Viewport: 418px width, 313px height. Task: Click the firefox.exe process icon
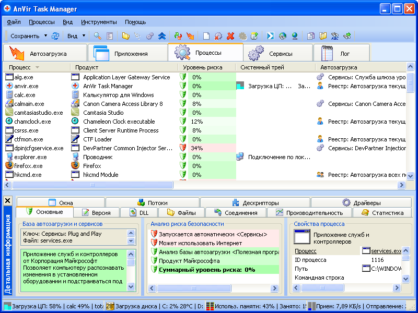[x=9, y=166]
